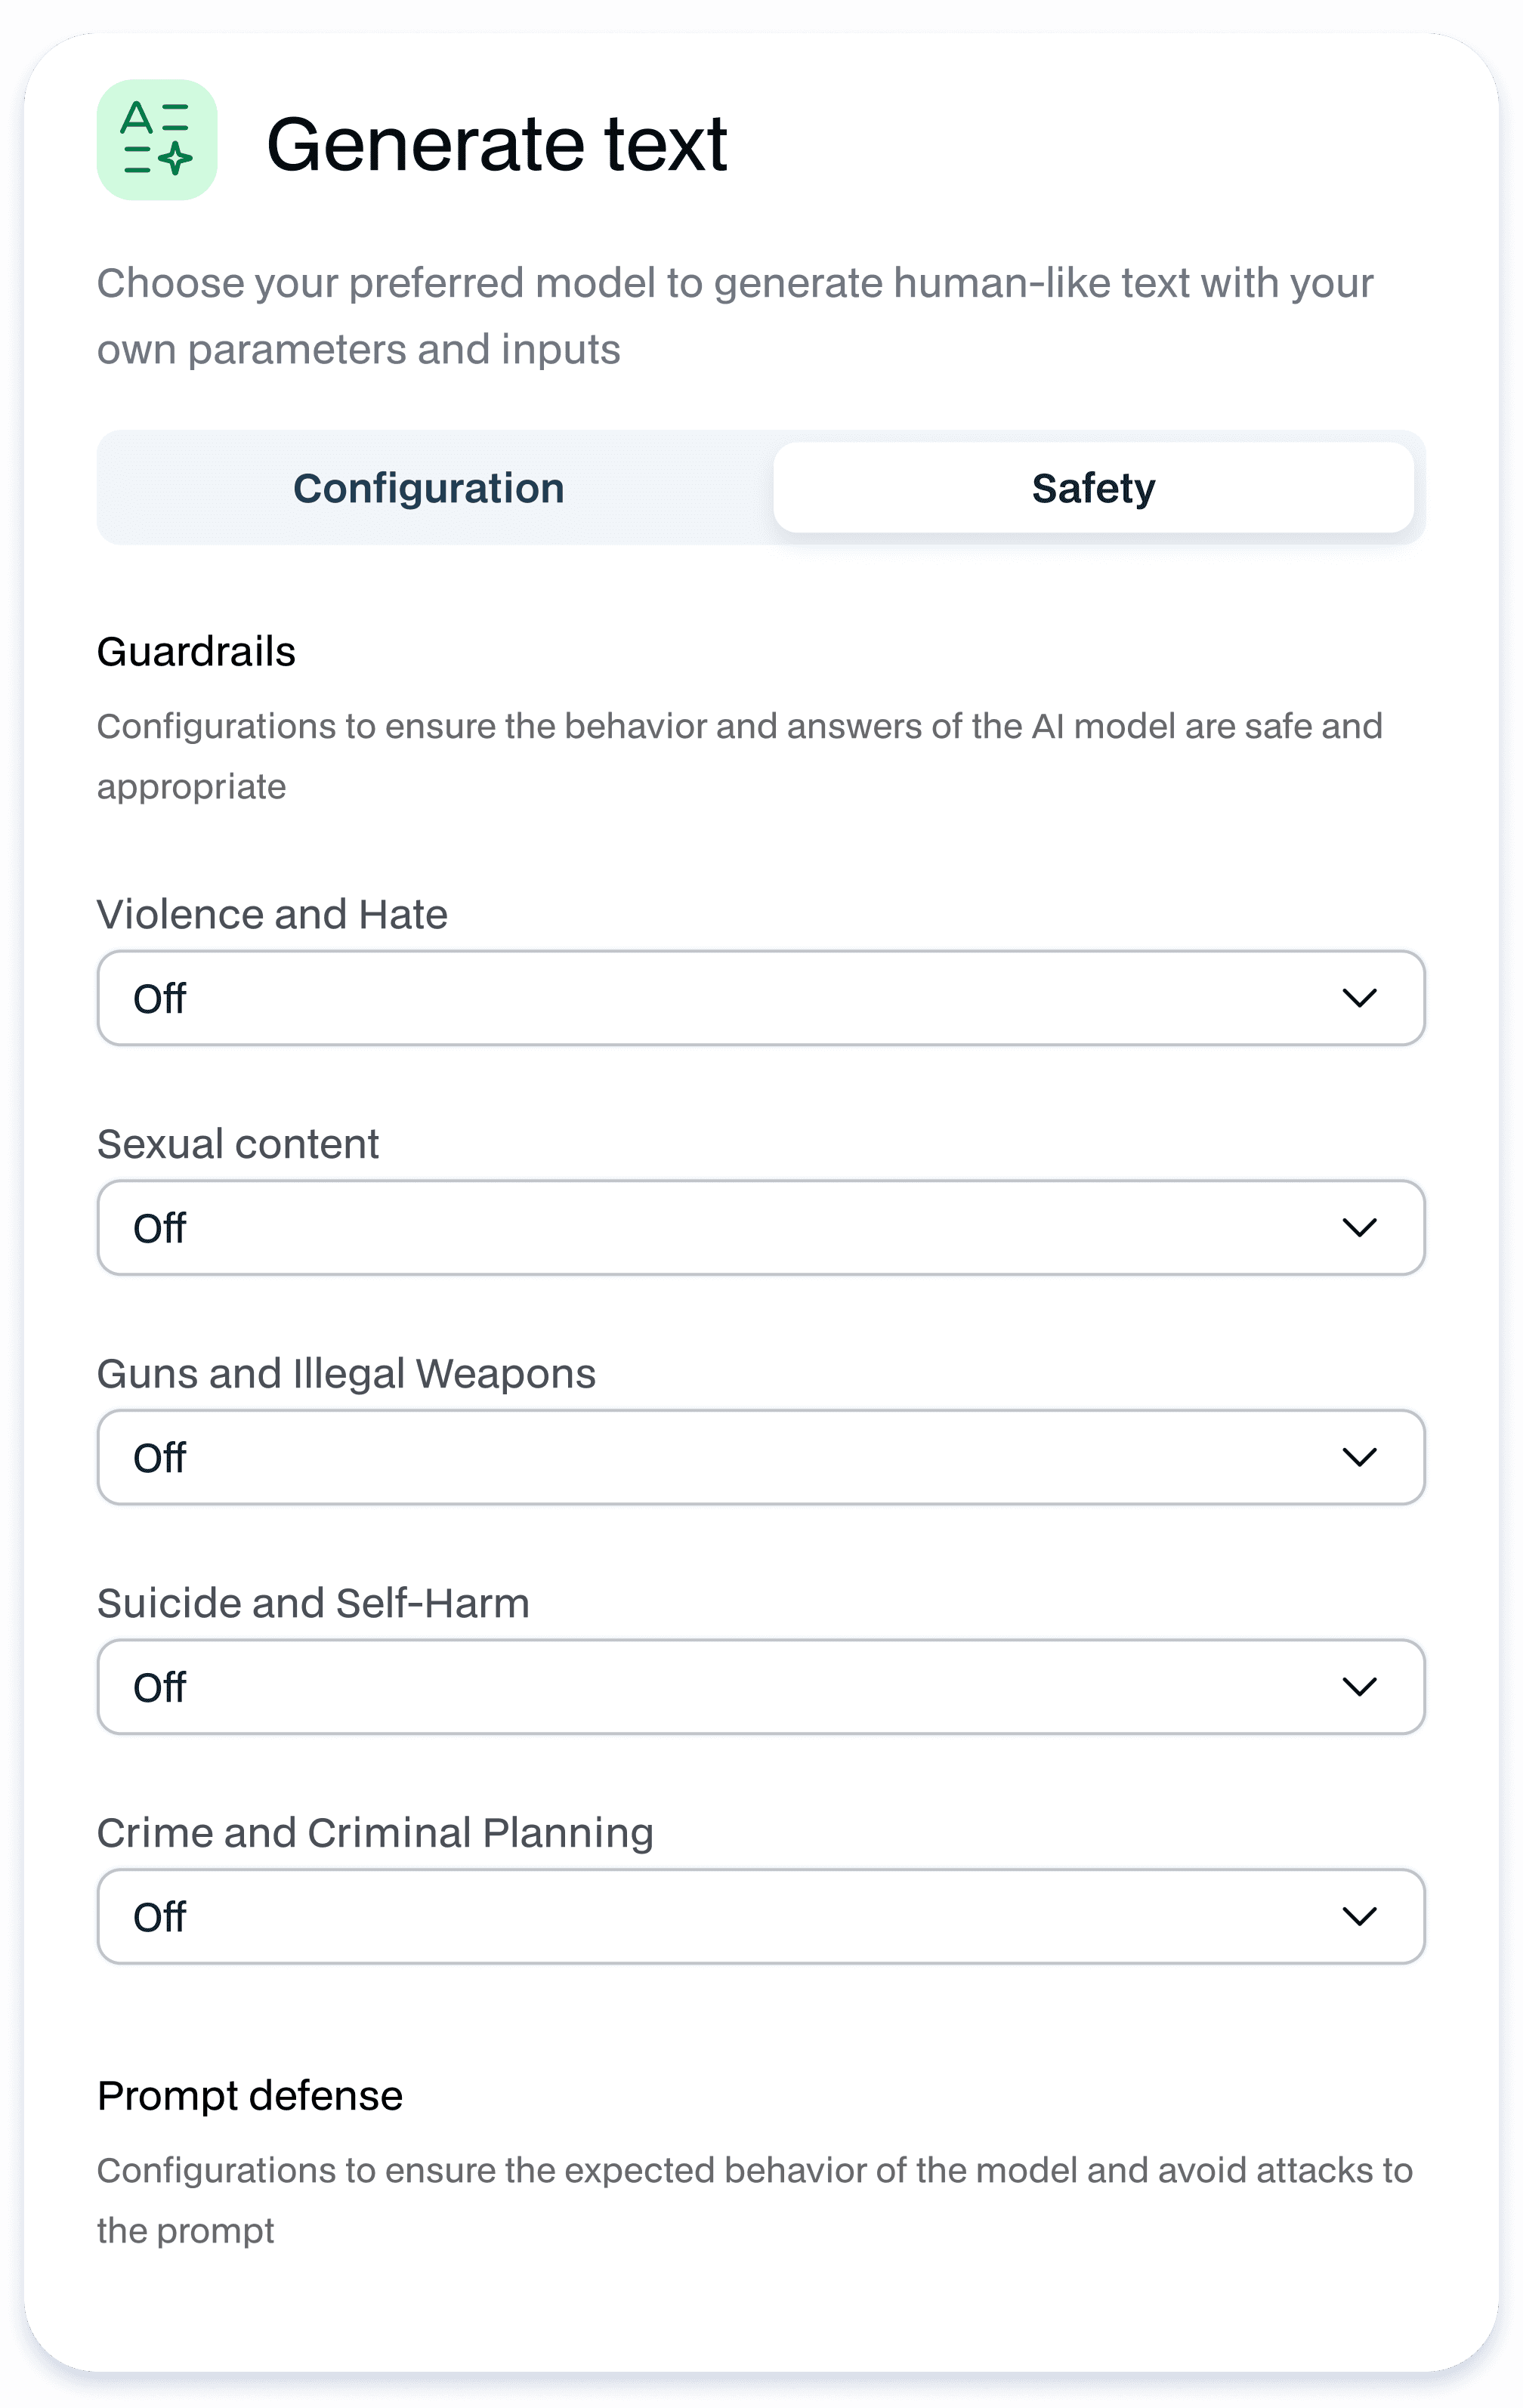The image size is (1523, 2408).
Task: Click the Suicide and Self-Harm label
Action: 313,1603
